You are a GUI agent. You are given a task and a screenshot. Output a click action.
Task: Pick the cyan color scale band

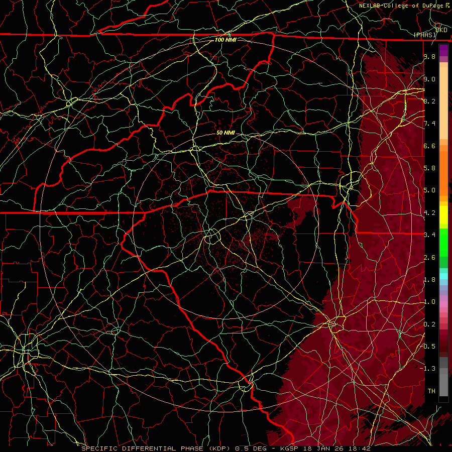pos(443,276)
